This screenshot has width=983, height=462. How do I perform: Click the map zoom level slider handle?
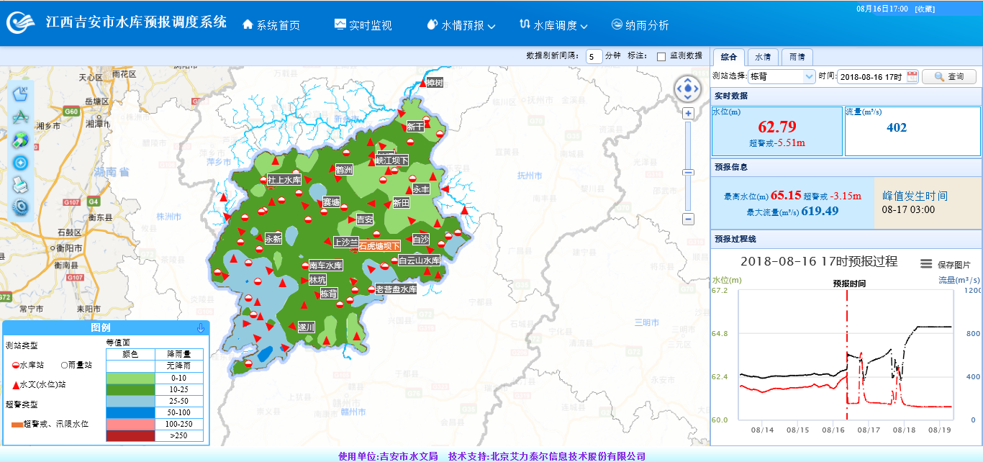coord(688,173)
